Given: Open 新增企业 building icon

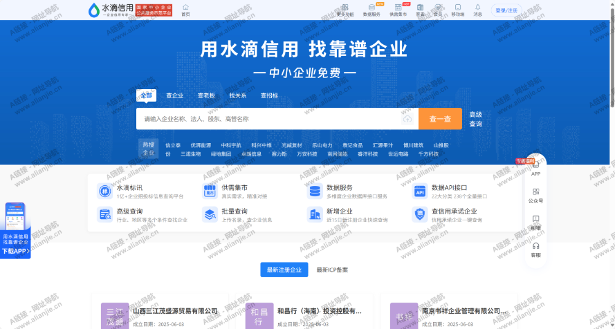Looking at the screenshot, I should coord(314,215).
